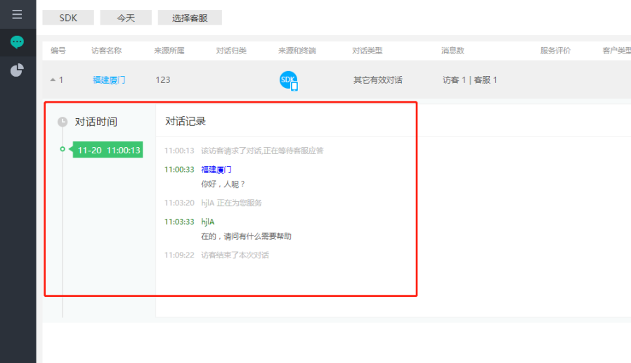The width and height of the screenshot is (631, 363).
Task: Click visitor name link 福建厦门 in table
Action: 109,80
